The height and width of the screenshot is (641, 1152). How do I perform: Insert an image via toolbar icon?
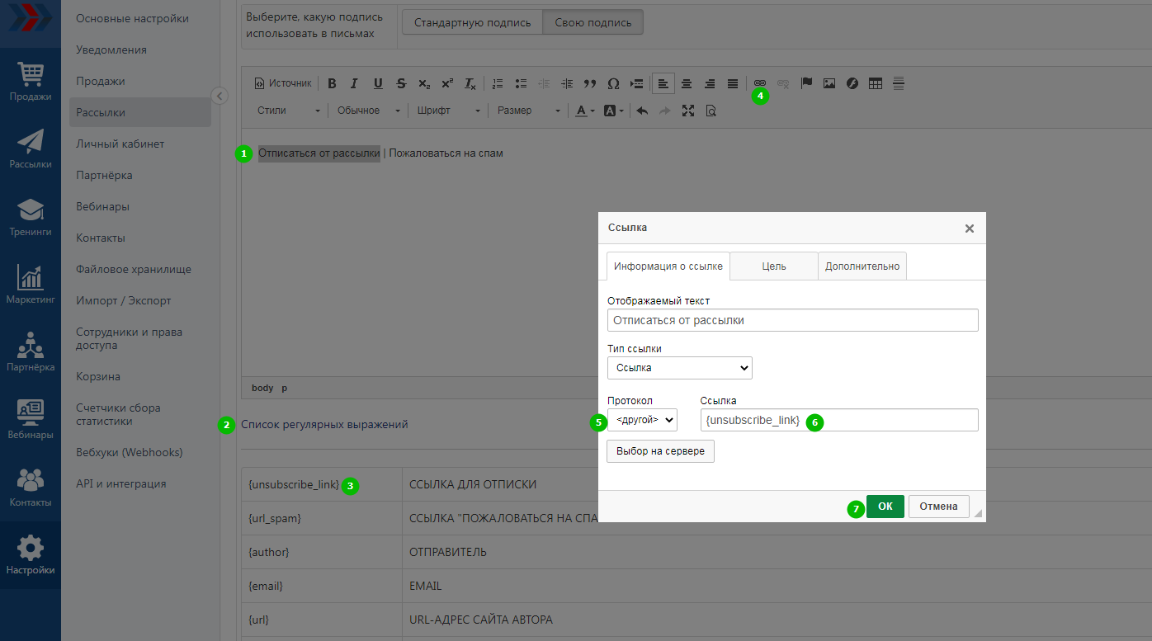pyautogui.click(x=829, y=83)
